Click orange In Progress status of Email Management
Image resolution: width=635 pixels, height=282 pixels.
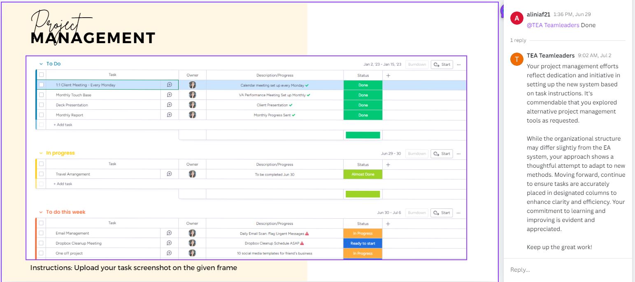click(363, 233)
